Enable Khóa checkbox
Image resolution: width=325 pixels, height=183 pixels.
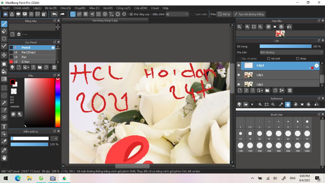click(298, 58)
